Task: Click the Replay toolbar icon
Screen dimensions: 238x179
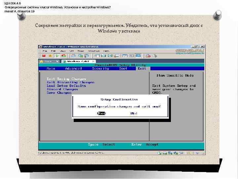Action: 155,56
